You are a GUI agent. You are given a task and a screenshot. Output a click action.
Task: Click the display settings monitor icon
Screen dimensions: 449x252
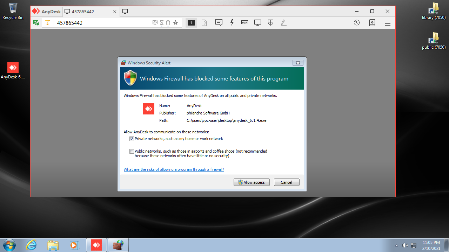click(x=257, y=23)
